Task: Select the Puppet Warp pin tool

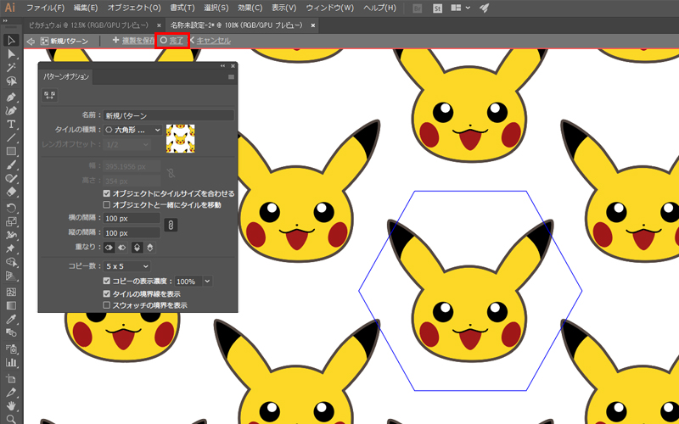Action: click(x=11, y=248)
